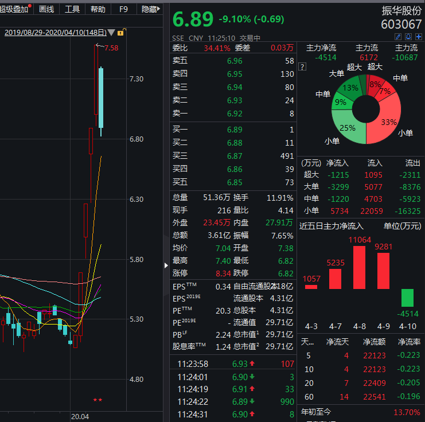Click the F9 menu item
The width and height of the screenshot is (425, 422).
click(123, 9)
